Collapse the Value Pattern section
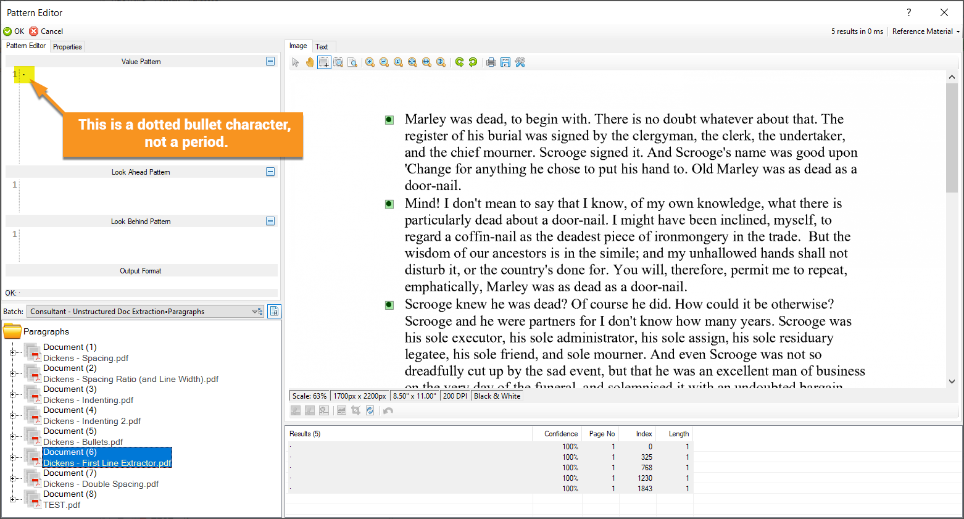Image resolution: width=964 pixels, height=519 pixels. coord(270,61)
